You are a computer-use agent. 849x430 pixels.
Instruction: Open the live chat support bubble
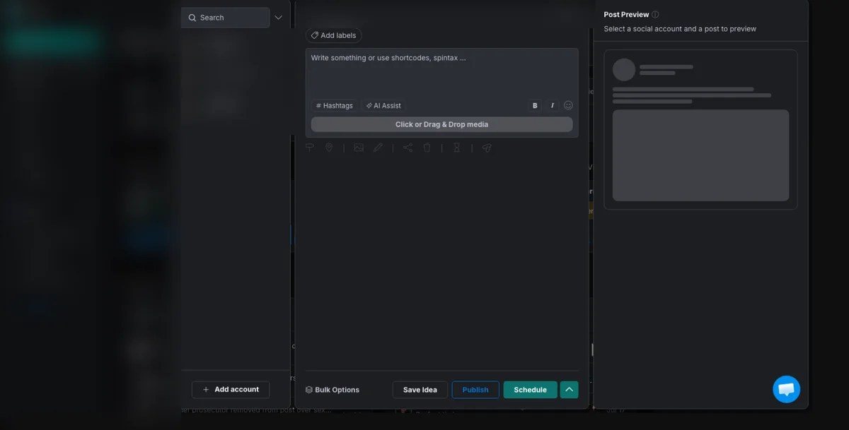click(786, 389)
